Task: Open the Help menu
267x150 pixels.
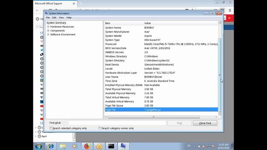Action: (x=69, y=17)
